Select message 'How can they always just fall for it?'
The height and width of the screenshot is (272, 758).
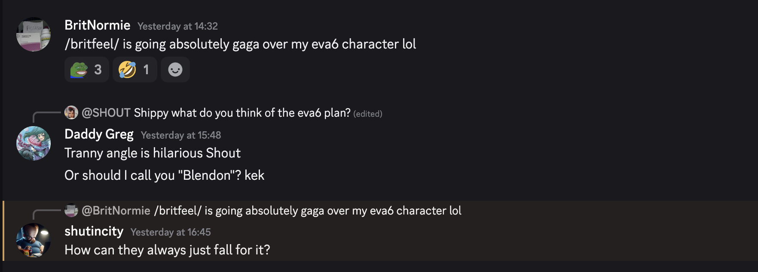(x=167, y=250)
